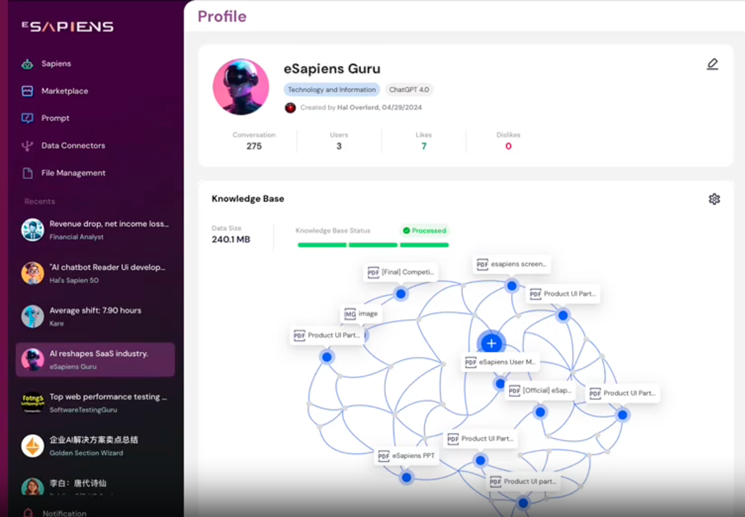Click the Golden Section Wizard avatar
745x517 pixels.
(x=33, y=446)
